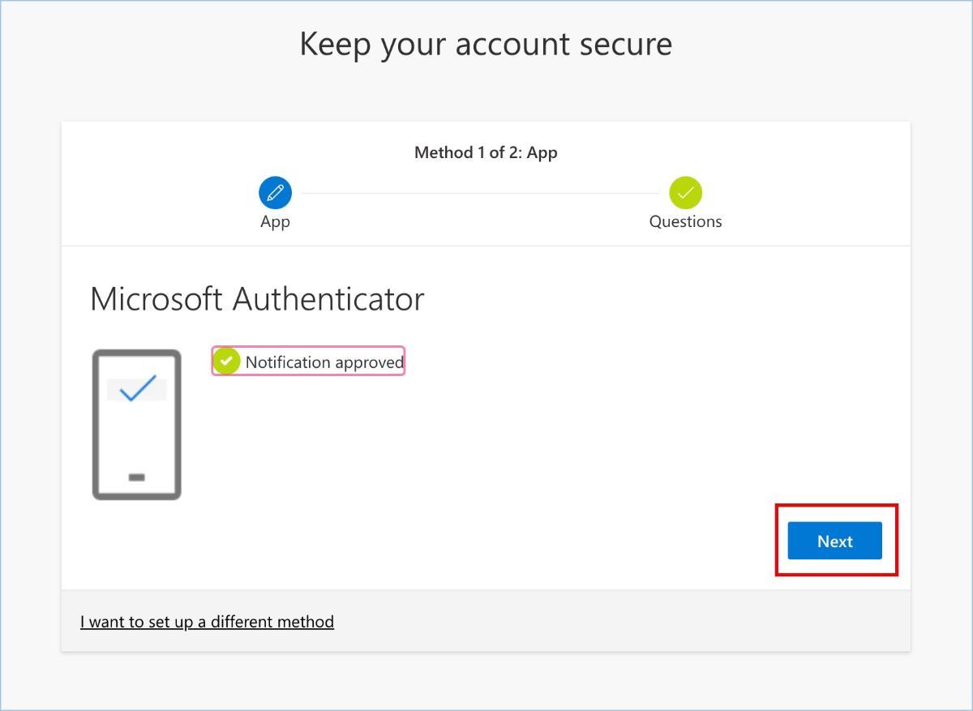Click the "Method 1 of 2: App" title

pyautogui.click(x=486, y=152)
